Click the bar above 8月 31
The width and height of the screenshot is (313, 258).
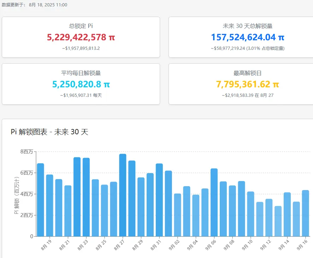pos(159,200)
